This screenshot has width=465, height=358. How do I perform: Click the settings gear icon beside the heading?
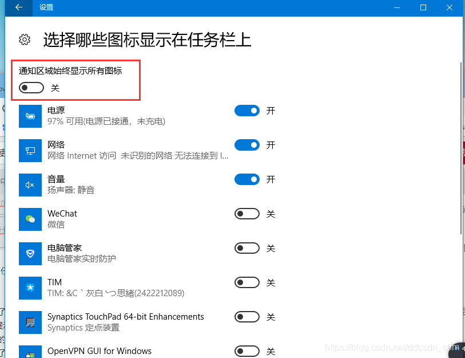point(25,40)
